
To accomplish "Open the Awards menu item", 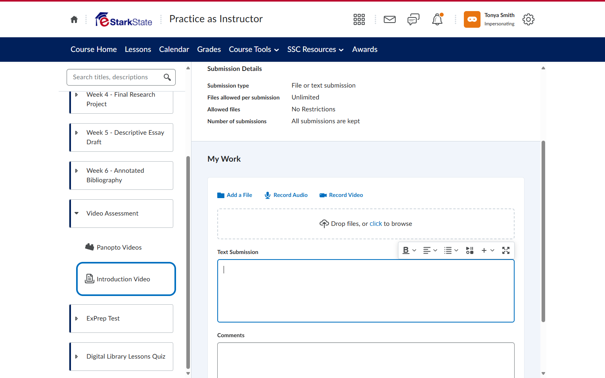I will (365, 50).
